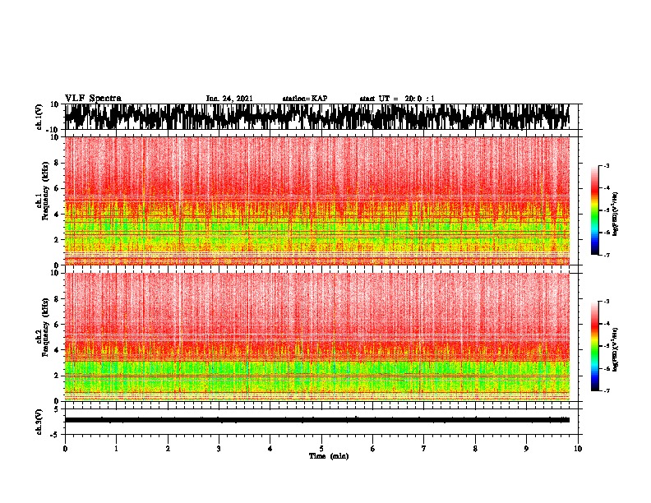This screenshot has width=651, height=503.
Task: Select the "Time (min)" axis label
Action: [329, 456]
